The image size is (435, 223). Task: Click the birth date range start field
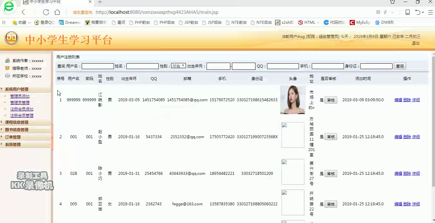click(x=218, y=66)
